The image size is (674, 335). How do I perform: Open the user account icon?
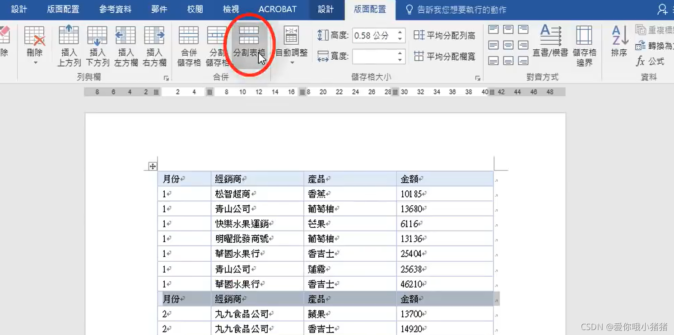[662, 9]
